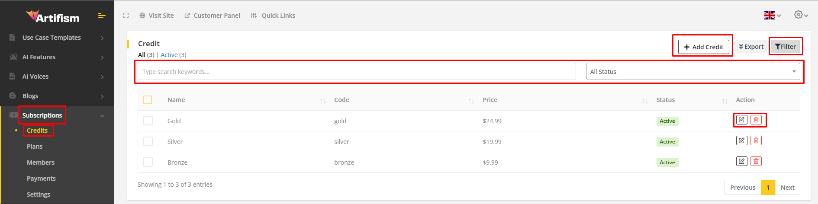
Task: Toggle the select-all checkbox in table header
Action: [x=148, y=100]
